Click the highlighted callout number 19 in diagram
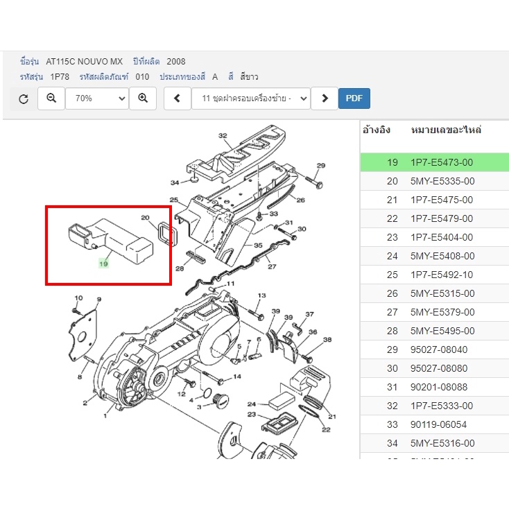The width and height of the screenshot is (509, 509). [103, 264]
